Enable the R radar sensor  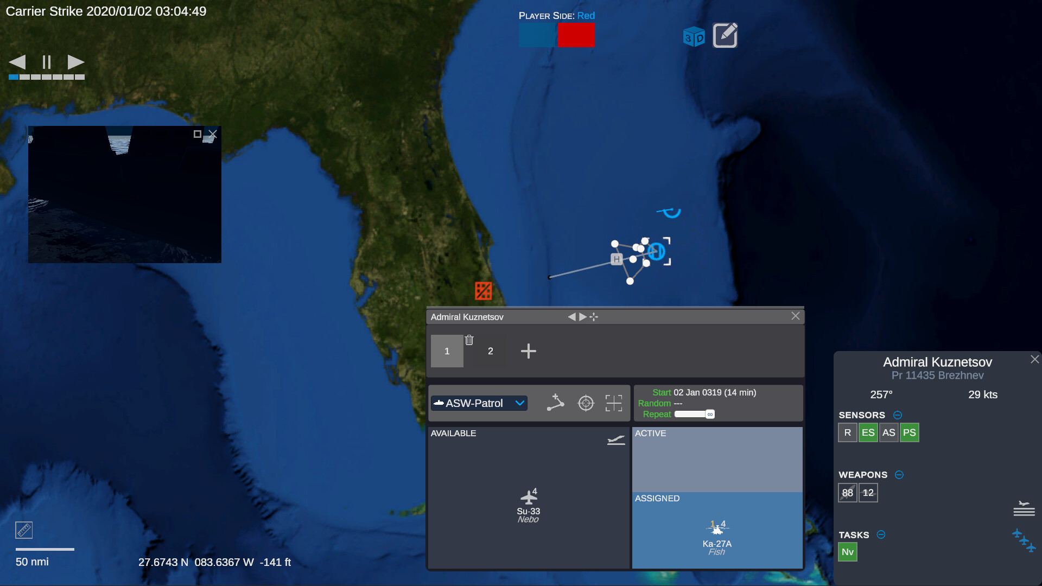point(848,432)
